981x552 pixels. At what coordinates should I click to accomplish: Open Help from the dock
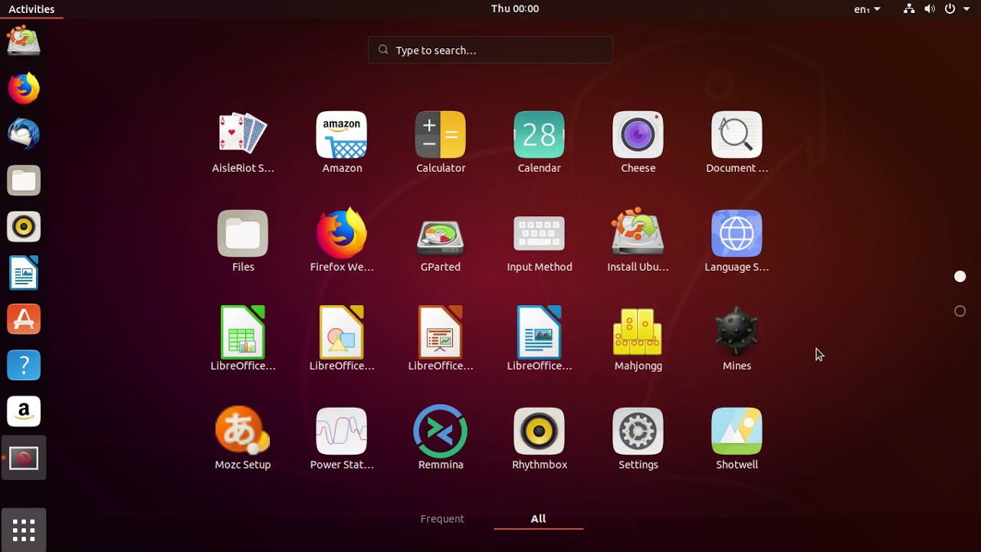[24, 366]
